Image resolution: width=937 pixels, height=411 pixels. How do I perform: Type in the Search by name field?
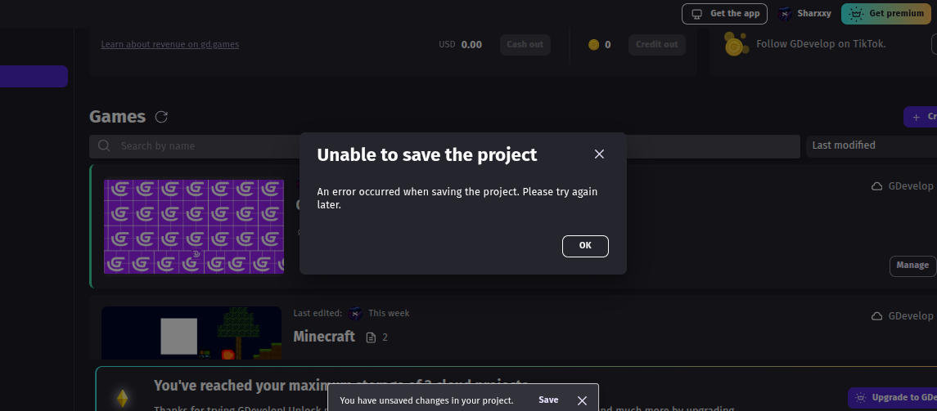tap(205, 146)
